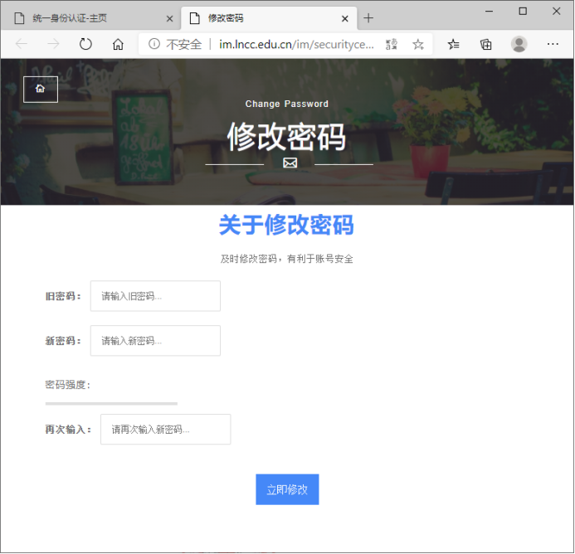This screenshot has width=575, height=554.
Task: Switch to the 统一身份认证-主页 tab
Action: pos(83,18)
